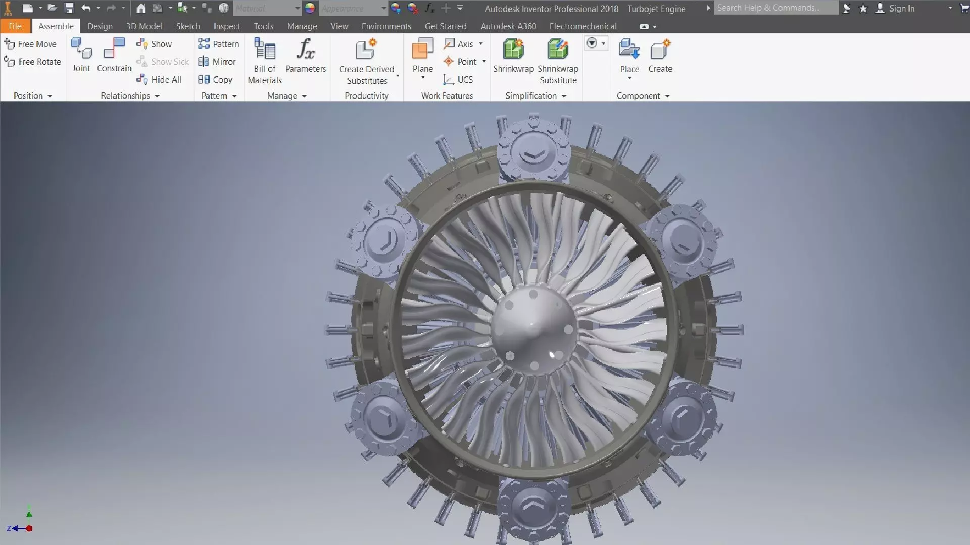Open the Material dropdown

(297, 8)
